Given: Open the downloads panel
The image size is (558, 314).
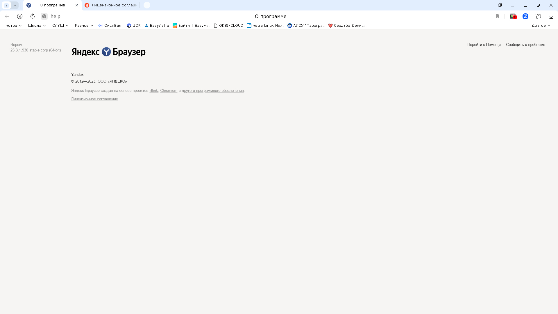Looking at the screenshot, I should [551, 16].
